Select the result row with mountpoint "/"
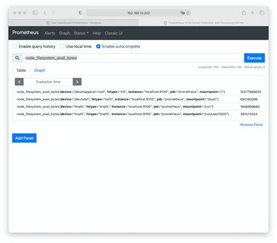The image size is (277, 243). click(x=138, y=92)
